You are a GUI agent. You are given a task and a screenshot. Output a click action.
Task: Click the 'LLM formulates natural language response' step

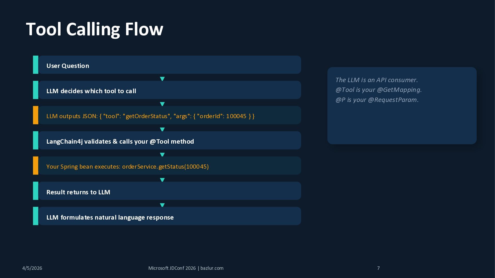tap(110, 218)
